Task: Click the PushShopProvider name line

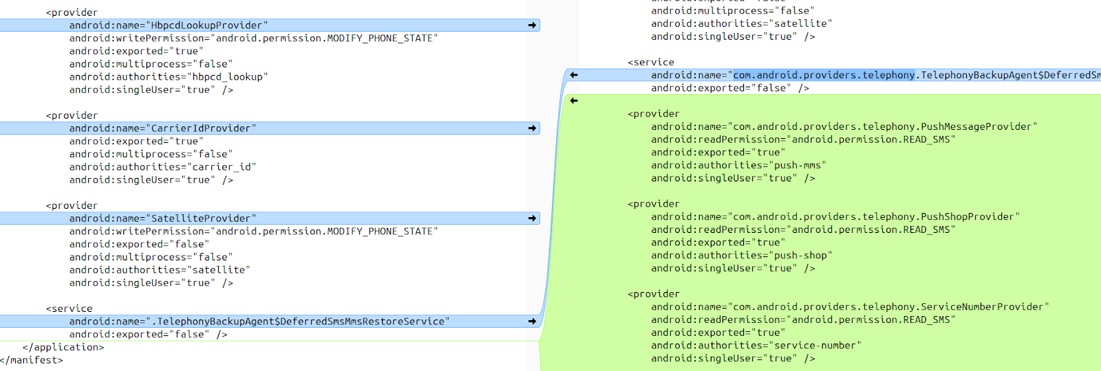Action: (x=835, y=216)
